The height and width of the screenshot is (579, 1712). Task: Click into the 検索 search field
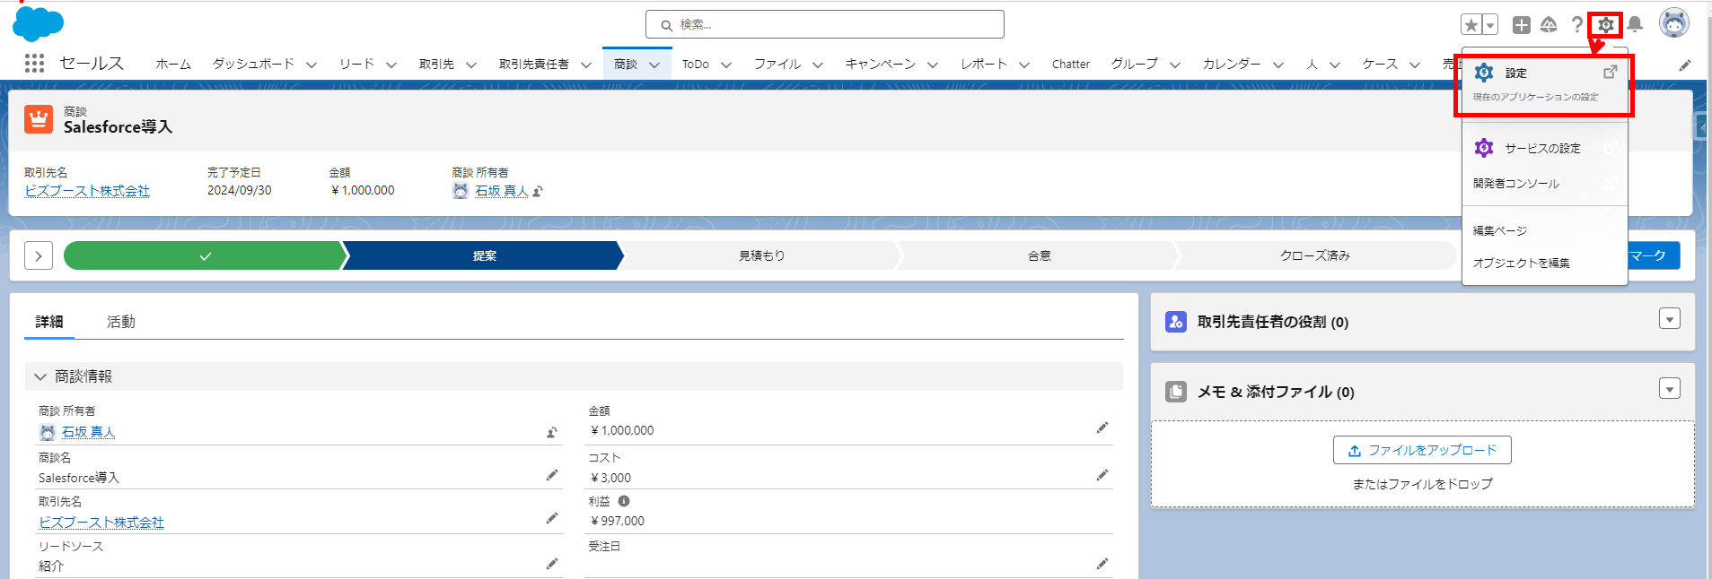click(x=825, y=24)
